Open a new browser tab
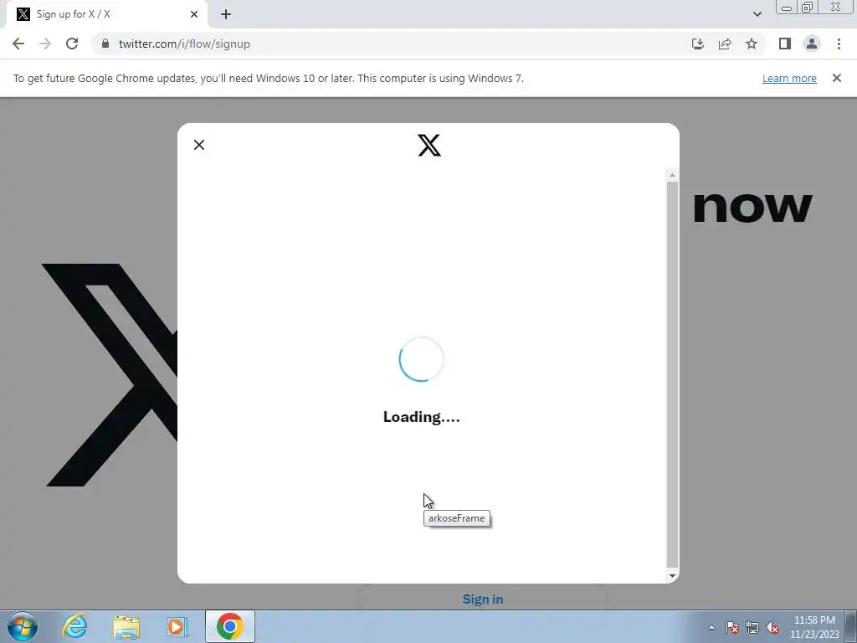The height and width of the screenshot is (643, 857). [226, 14]
